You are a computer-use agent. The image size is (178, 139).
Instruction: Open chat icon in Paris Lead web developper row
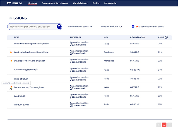71,45
